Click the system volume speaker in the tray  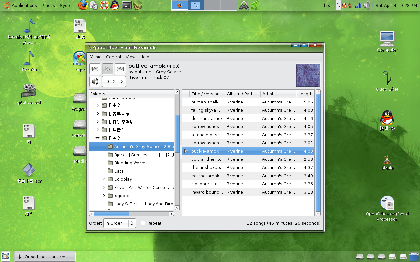[x=367, y=5]
